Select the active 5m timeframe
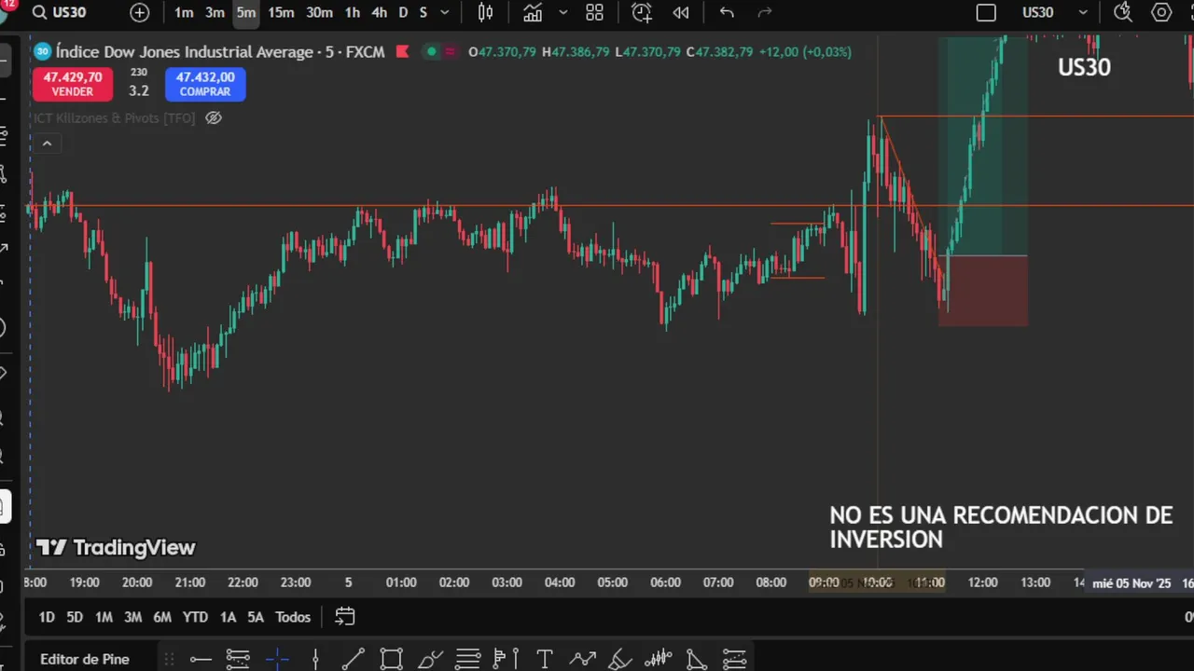 coord(245,12)
